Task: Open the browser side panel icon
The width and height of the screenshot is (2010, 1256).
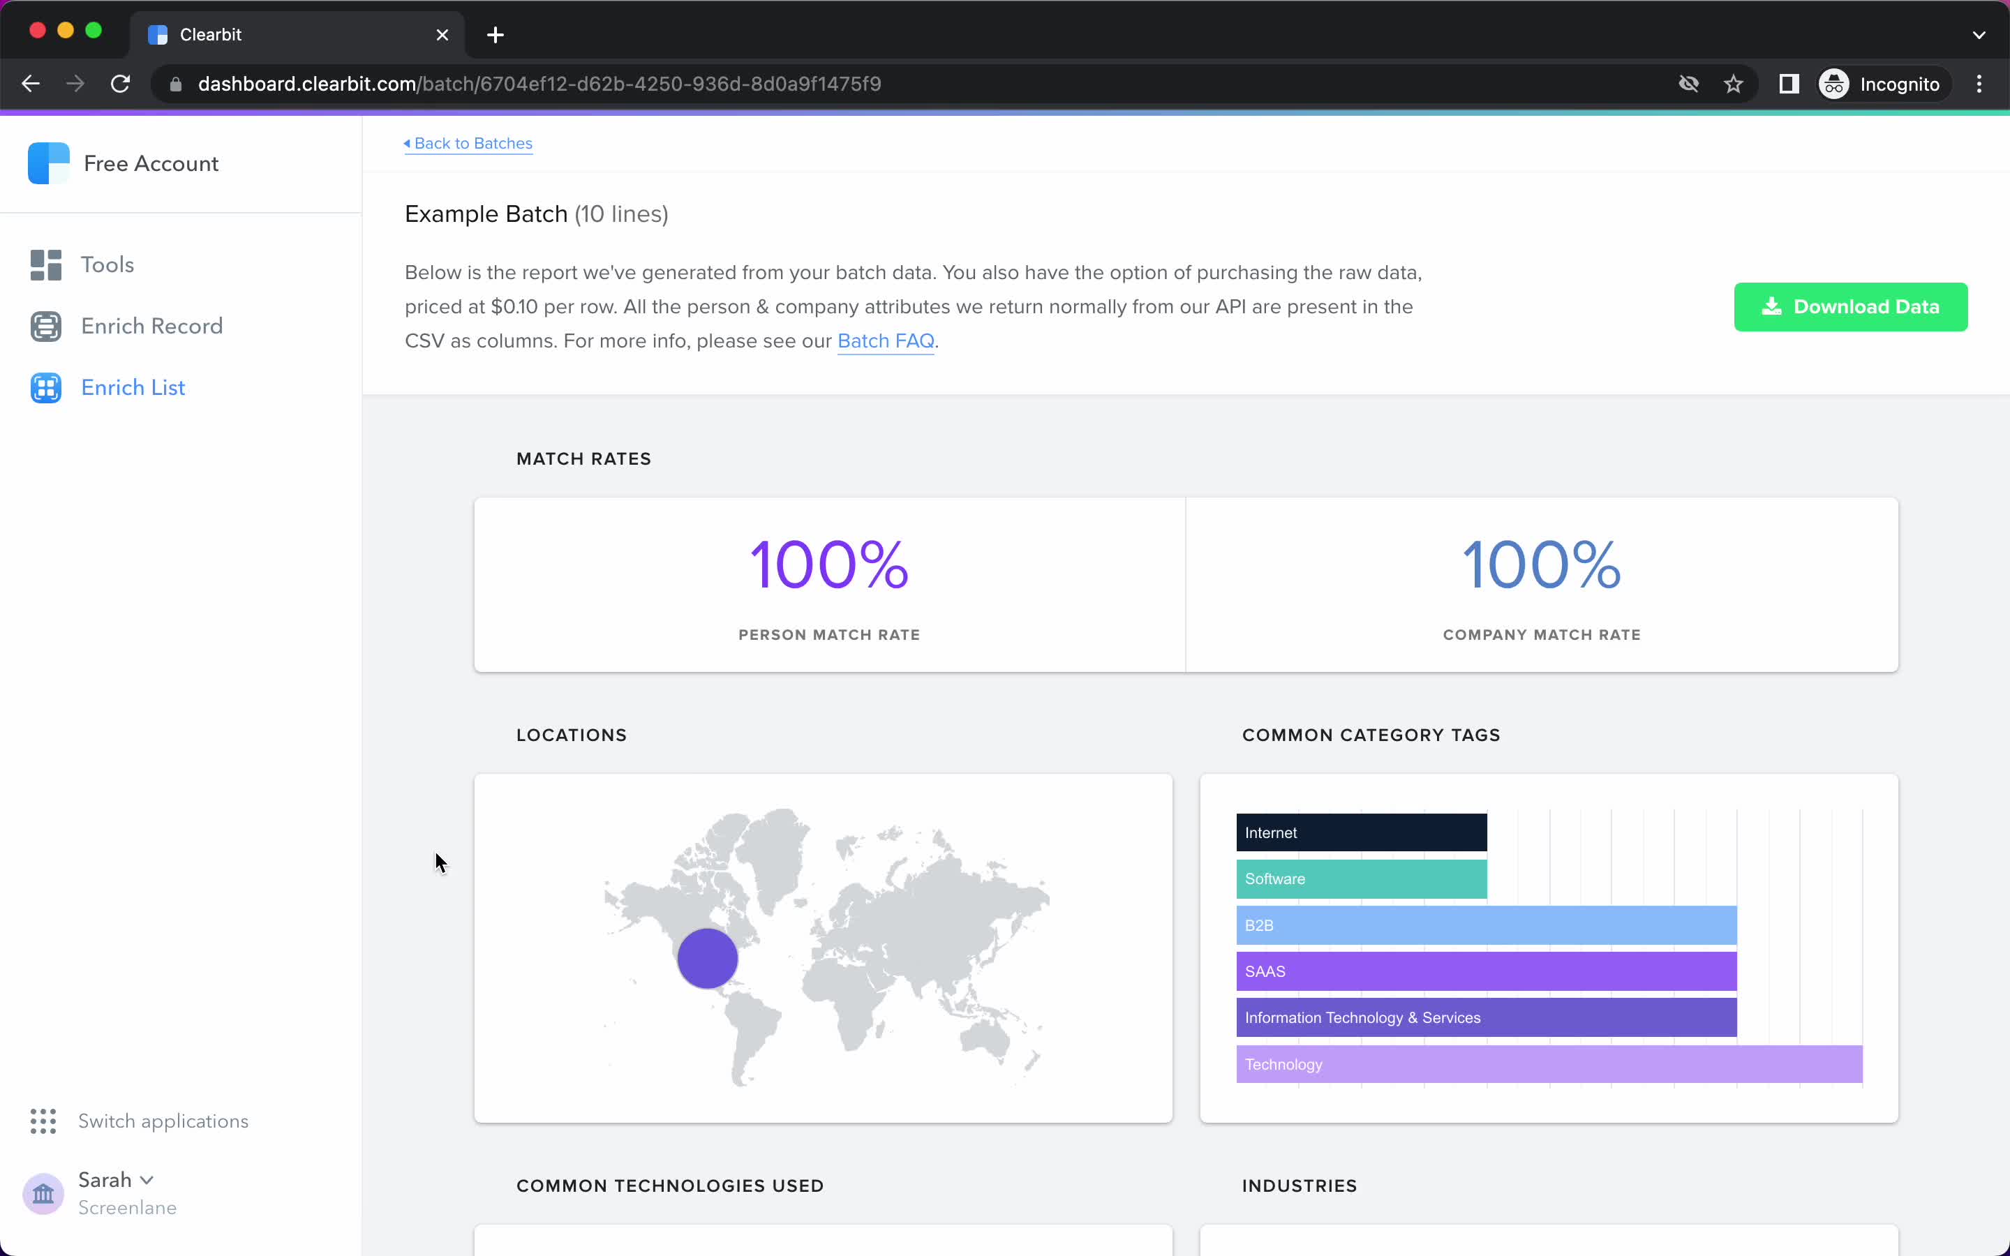Action: click(1789, 84)
